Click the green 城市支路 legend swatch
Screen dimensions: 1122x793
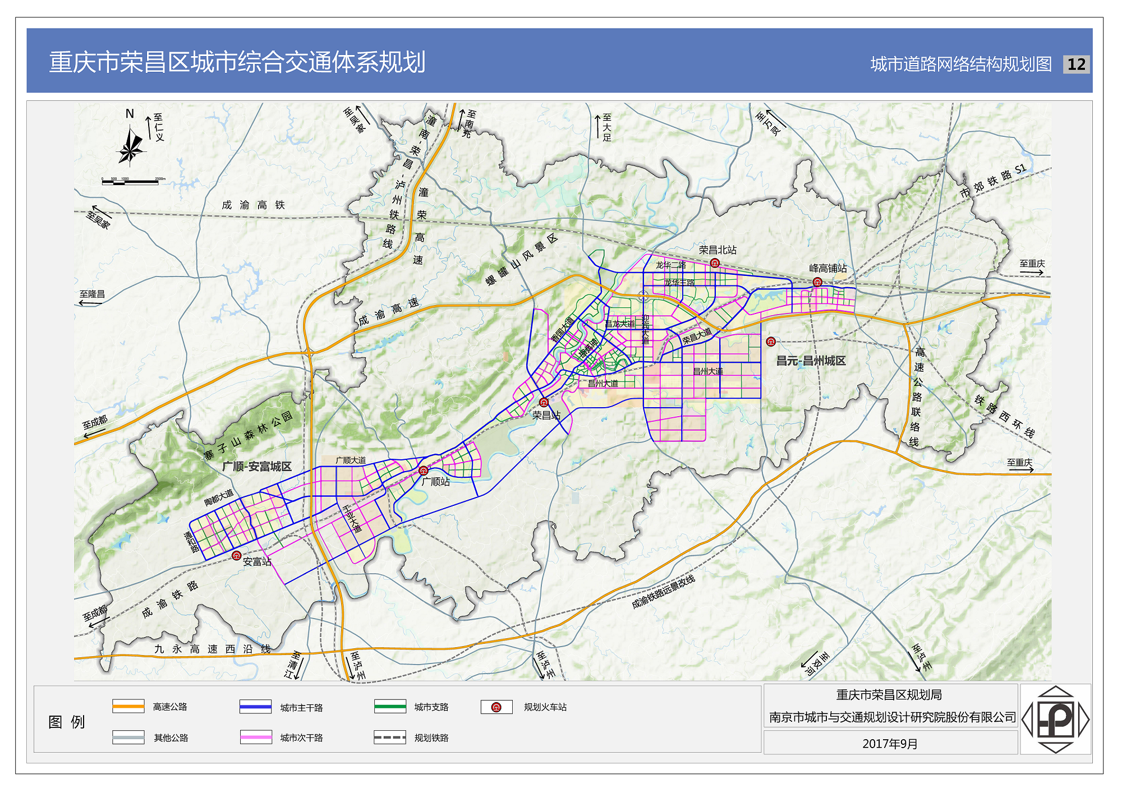(390, 707)
